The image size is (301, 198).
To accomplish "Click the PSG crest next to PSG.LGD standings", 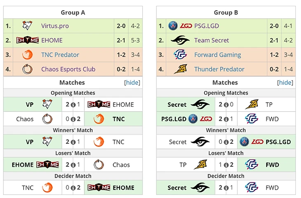I will pos(173,25).
